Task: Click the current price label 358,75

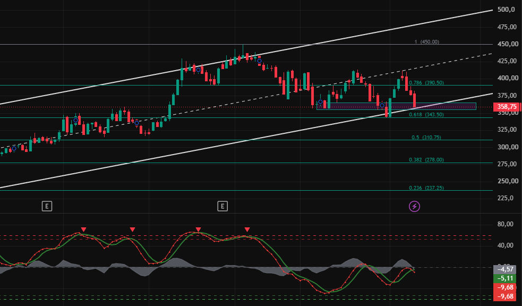Action: pyautogui.click(x=507, y=107)
